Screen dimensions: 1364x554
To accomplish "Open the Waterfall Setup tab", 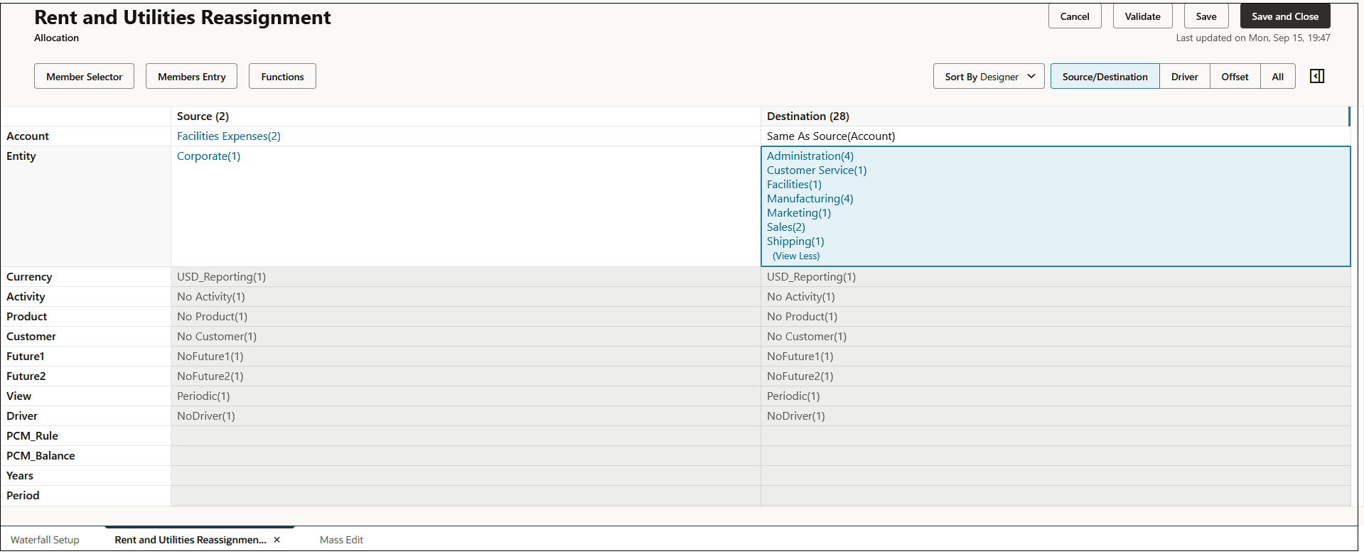I will pos(45,540).
